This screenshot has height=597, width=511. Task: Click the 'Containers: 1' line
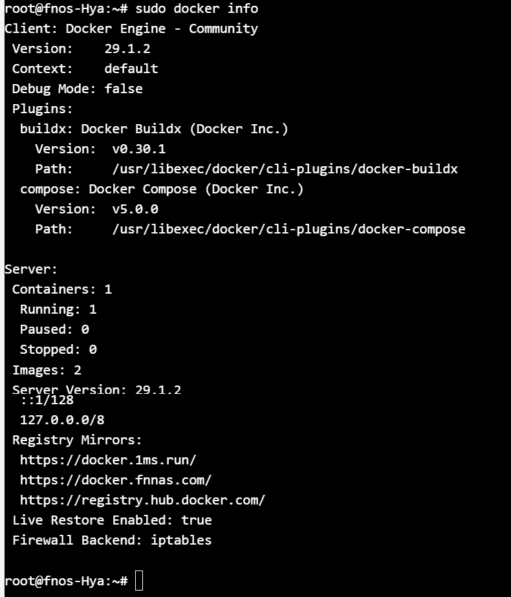click(62, 289)
